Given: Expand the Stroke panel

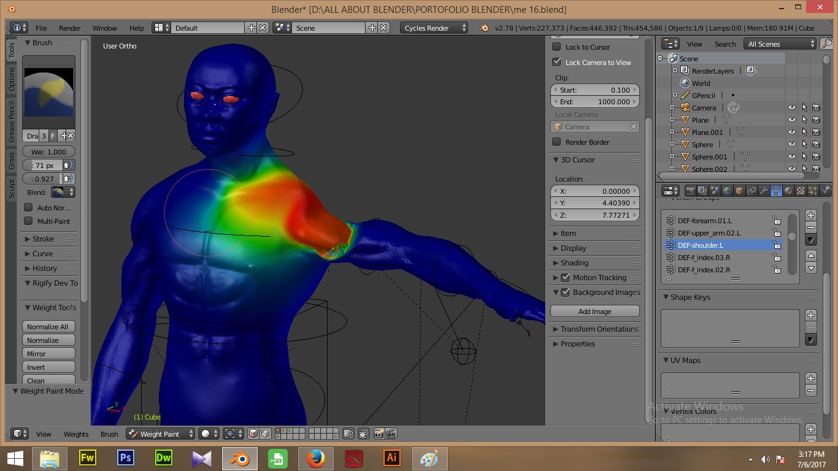Looking at the screenshot, I should click(43, 239).
